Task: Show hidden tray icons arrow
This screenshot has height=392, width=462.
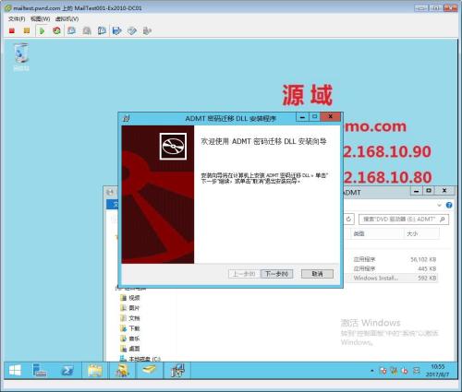Action: point(372,371)
